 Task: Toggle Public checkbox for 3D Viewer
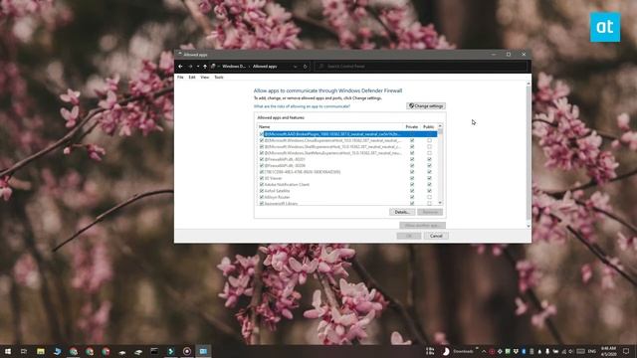429,178
